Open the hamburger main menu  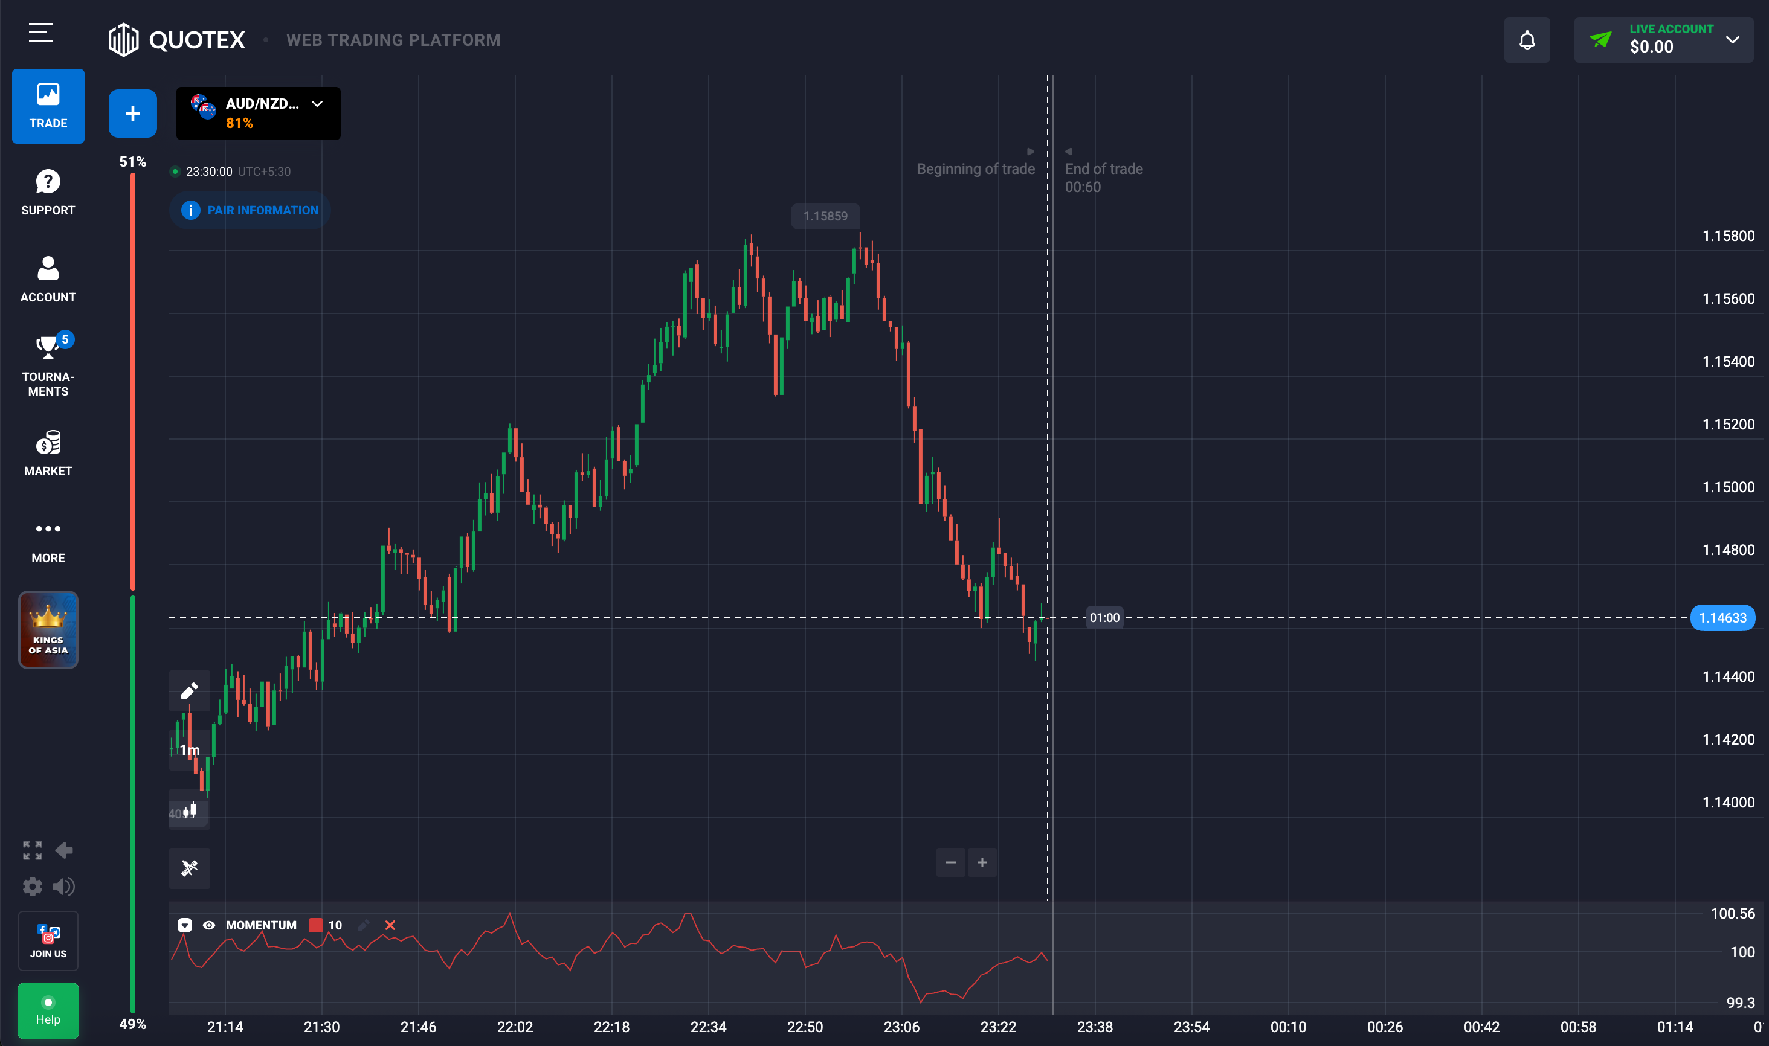pos(41,33)
